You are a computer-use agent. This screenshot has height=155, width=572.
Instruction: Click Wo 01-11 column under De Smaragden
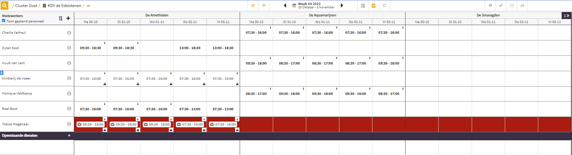pyautogui.click(x=488, y=22)
